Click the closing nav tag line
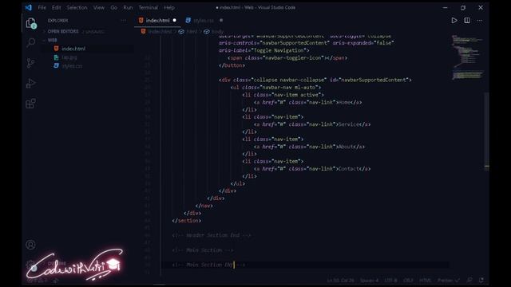 [204, 206]
